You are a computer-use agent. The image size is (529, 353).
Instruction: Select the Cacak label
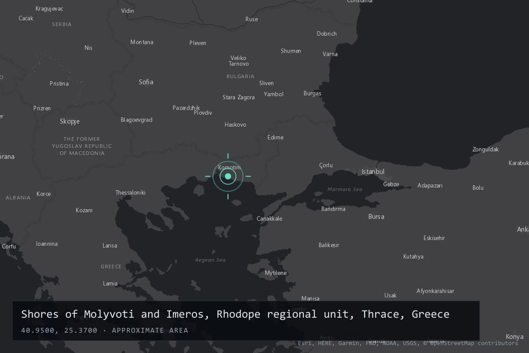(26, 19)
